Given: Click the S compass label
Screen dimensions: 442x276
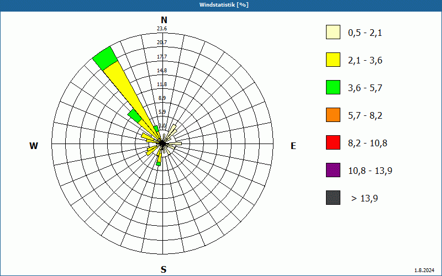Looking at the screenshot, I should (164, 269).
